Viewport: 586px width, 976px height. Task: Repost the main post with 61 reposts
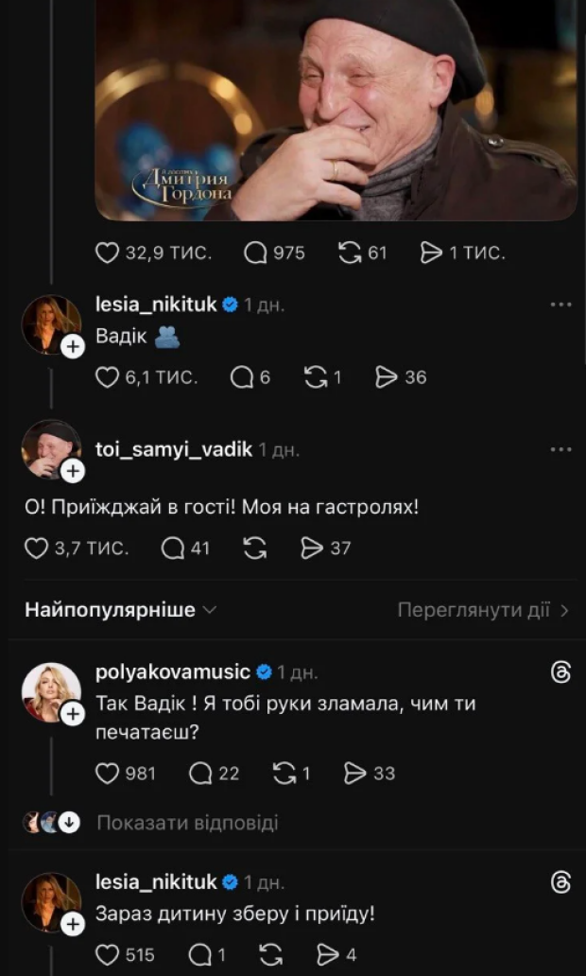[x=350, y=253]
